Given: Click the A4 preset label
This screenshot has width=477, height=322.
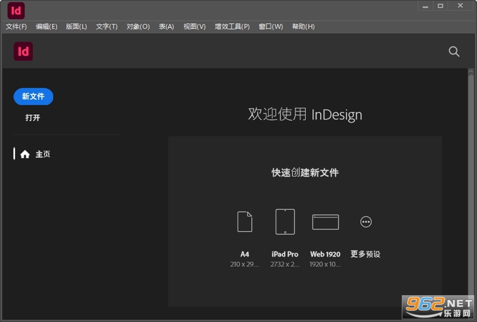Looking at the screenshot, I should tap(245, 254).
